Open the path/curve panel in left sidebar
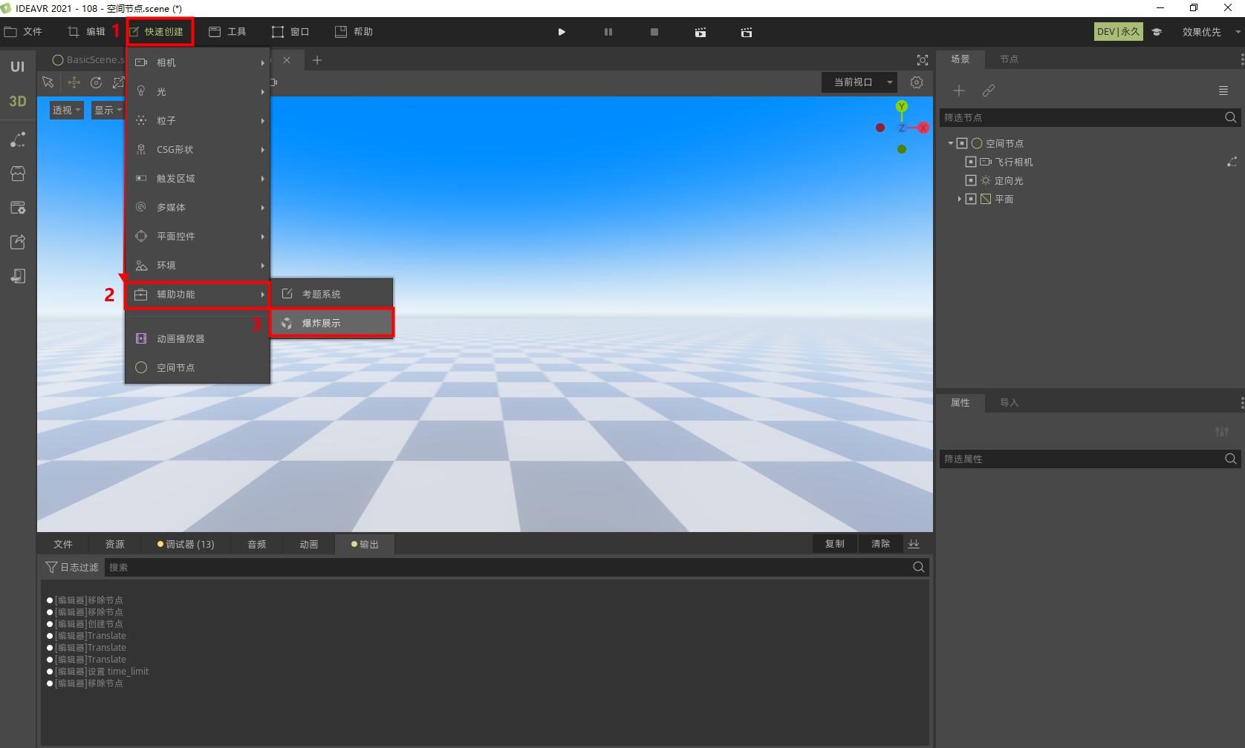Image resolution: width=1245 pixels, height=748 pixels. coord(18,139)
